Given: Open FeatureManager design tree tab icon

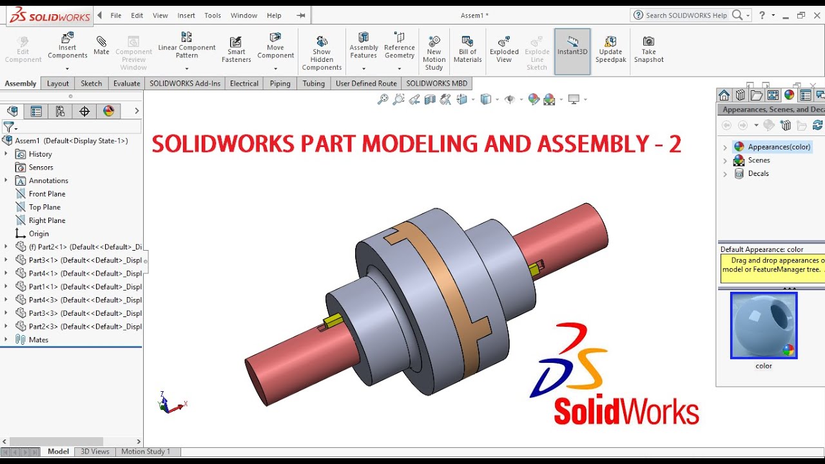Looking at the screenshot, I should coord(12,111).
